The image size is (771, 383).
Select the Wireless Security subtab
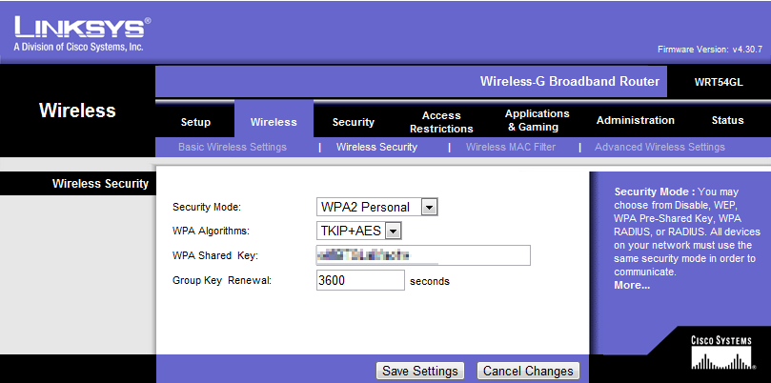point(376,147)
